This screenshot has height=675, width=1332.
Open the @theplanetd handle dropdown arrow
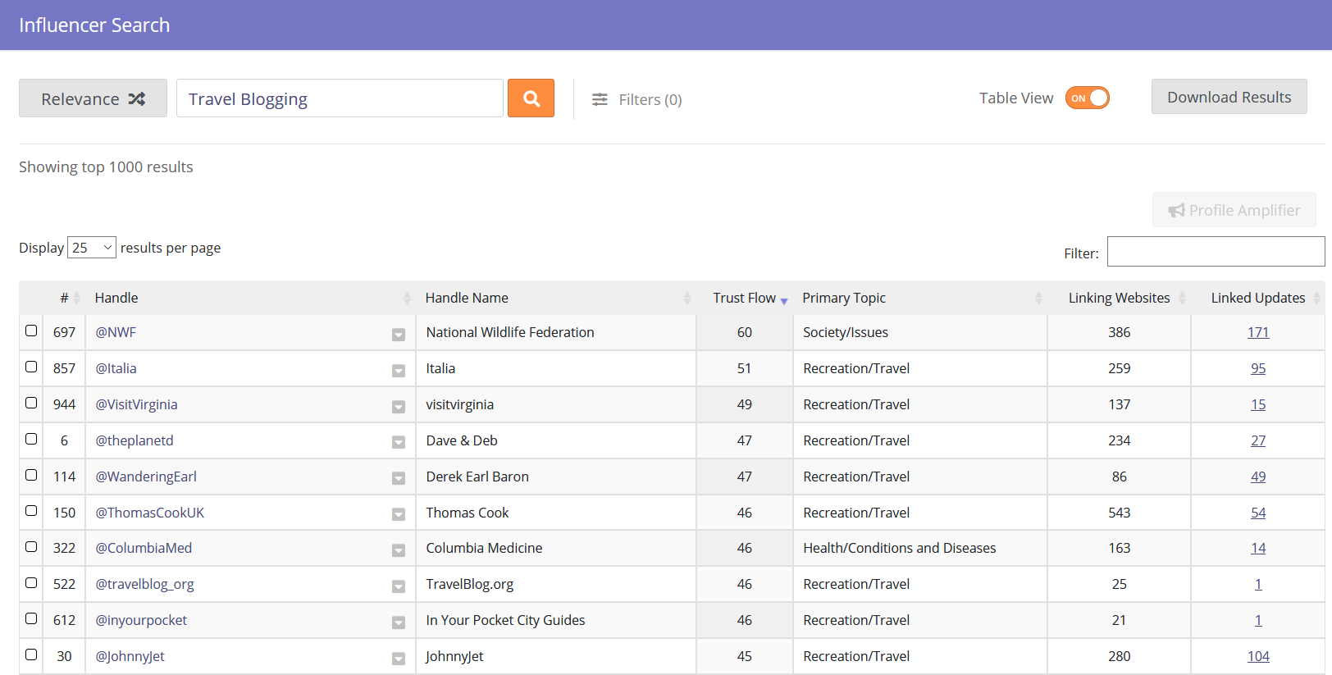pos(399,443)
